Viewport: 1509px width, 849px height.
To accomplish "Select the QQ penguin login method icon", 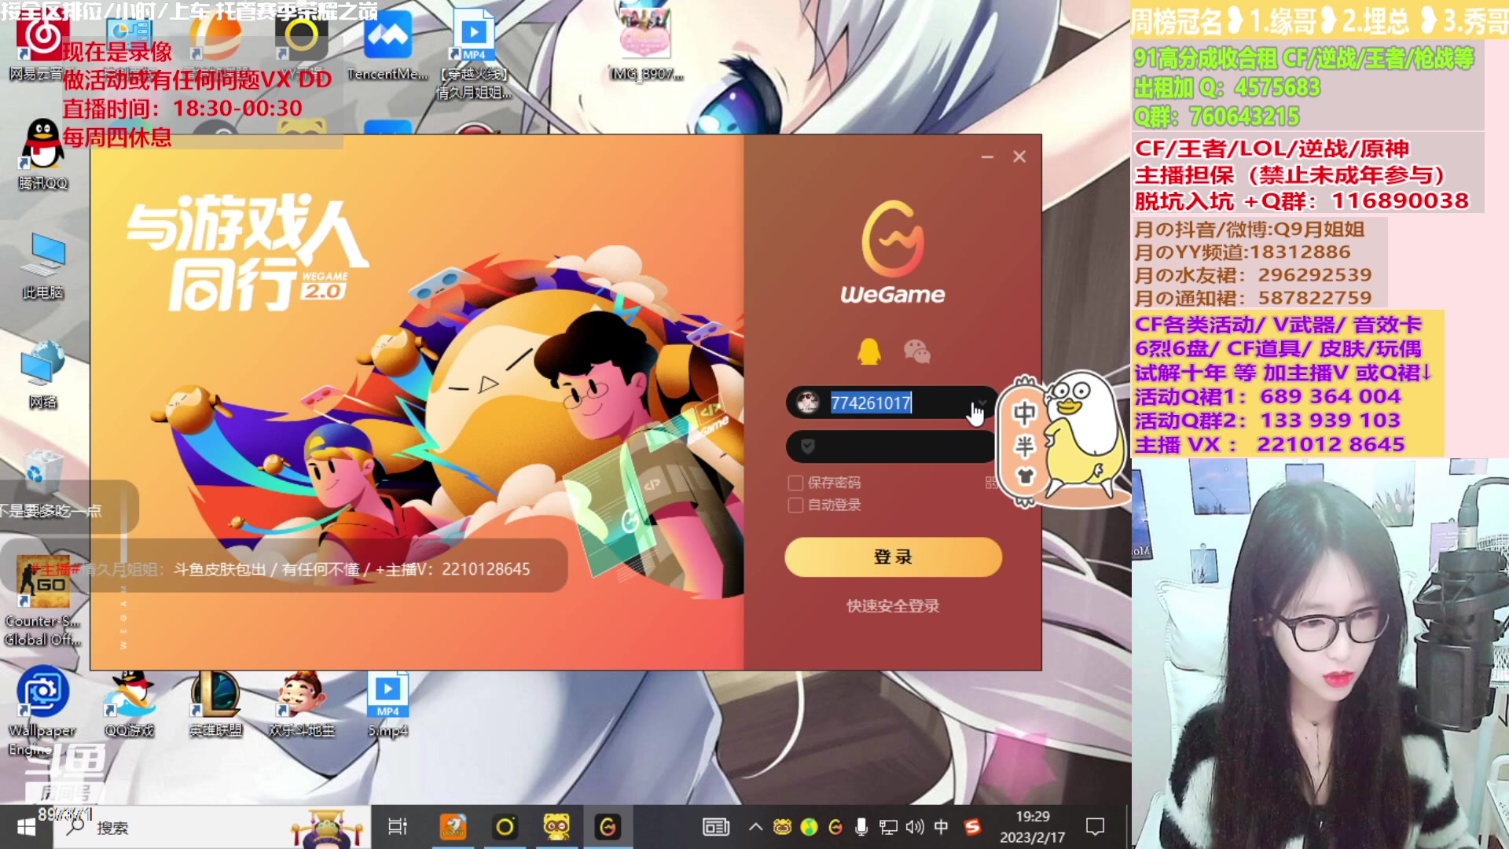I will 868,351.
